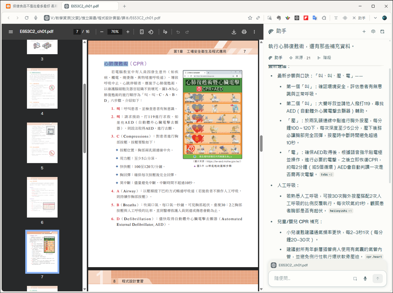
Task: Select the E653C2_ch01.pdf browser tab
Action: (x=90, y=6)
